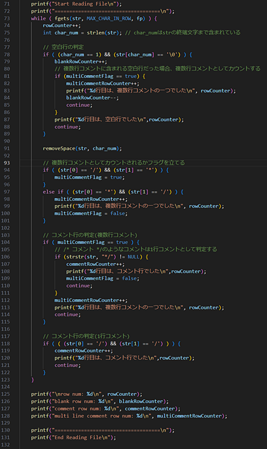Click the printf on line 99

139,206
